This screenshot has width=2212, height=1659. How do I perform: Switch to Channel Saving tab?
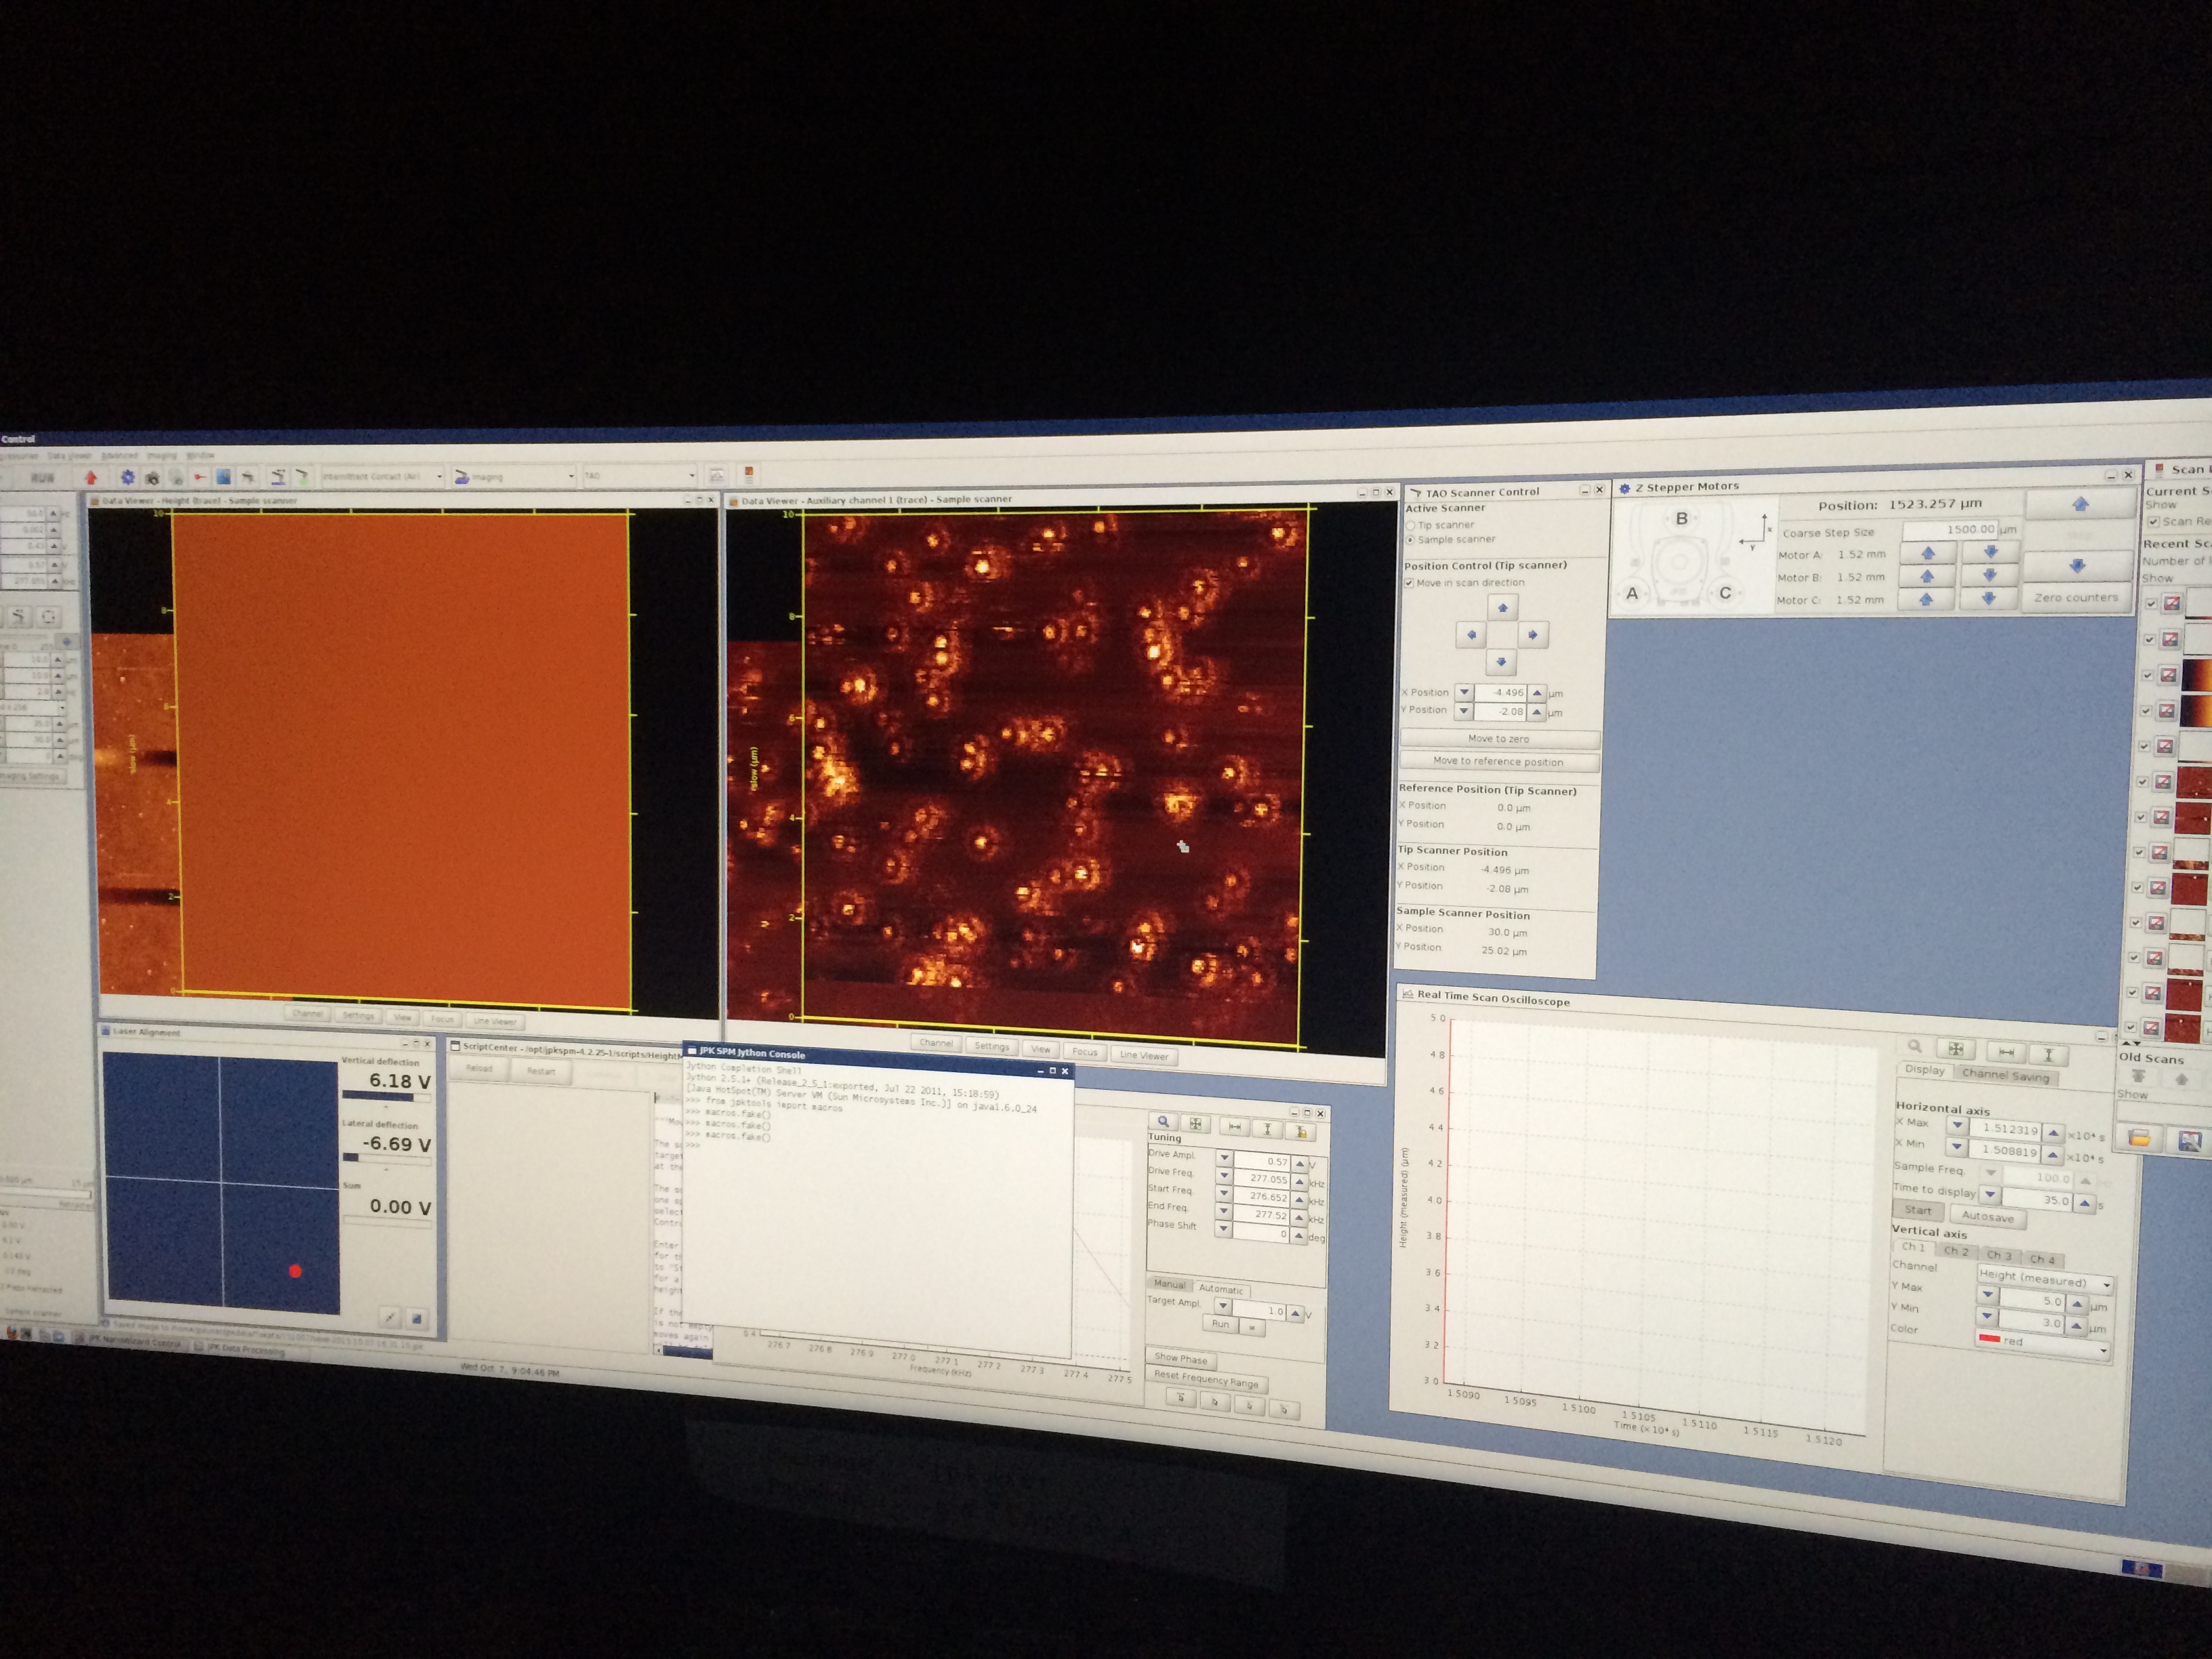point(2005,1075)
